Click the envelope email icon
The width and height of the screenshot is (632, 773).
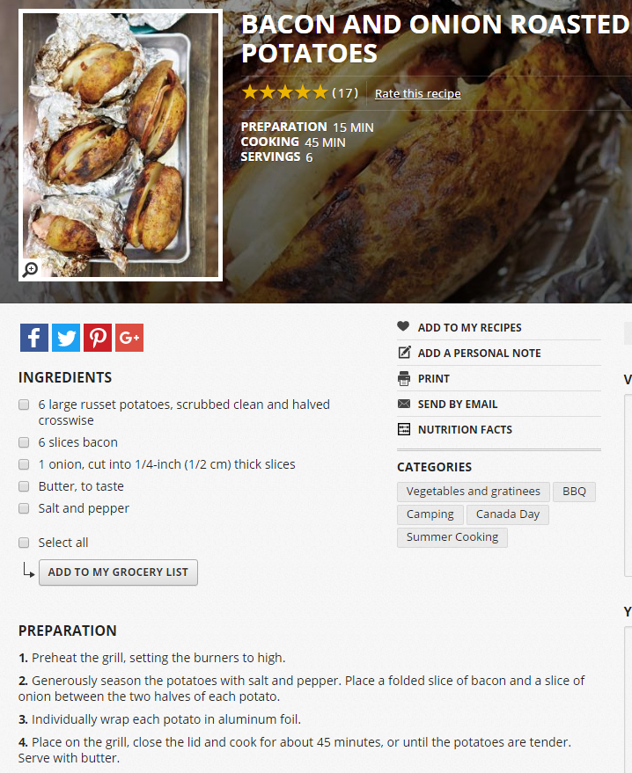pyautogui.click(x=403, y=404)
